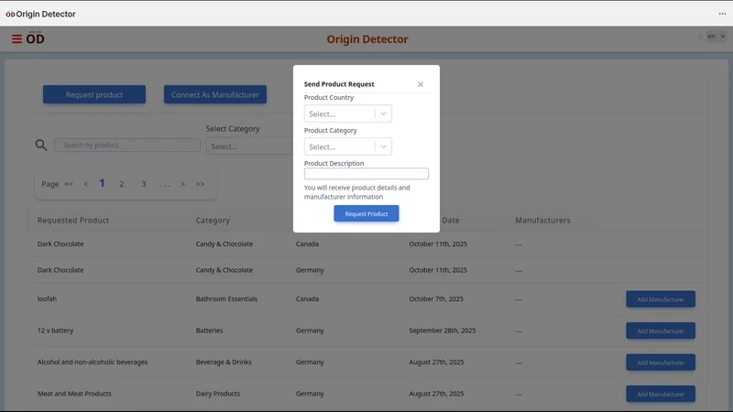This screenshot has height=412, width=733.
Task: Click Alcohol and non-alcoholic beverages text
Action: click(x=93, y=362)
